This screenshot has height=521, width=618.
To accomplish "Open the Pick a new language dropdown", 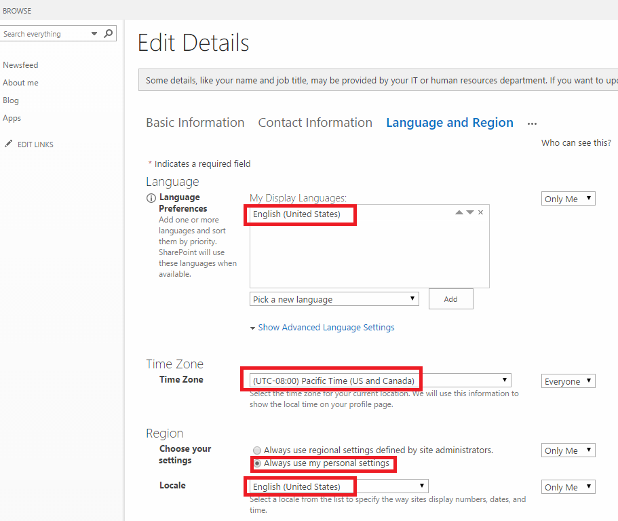I will tap(334, 299).
